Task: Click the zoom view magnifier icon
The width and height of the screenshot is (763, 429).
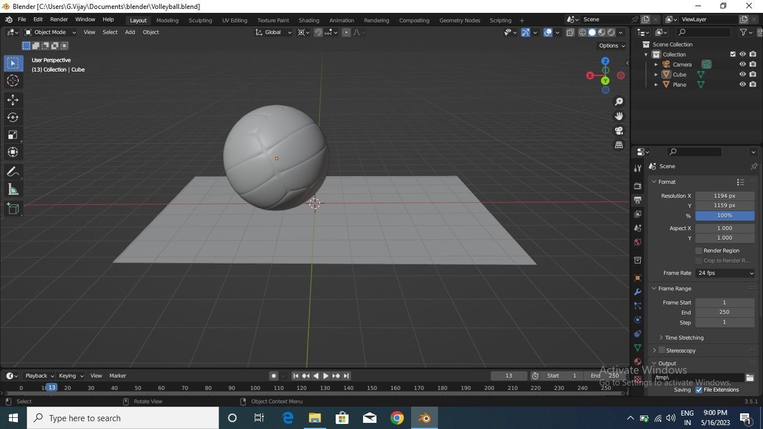Action: pos(619,102)
